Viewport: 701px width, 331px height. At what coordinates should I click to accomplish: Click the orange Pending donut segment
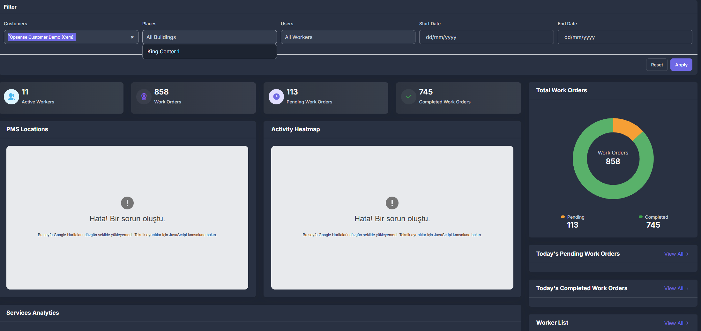(x=626, y=127)
